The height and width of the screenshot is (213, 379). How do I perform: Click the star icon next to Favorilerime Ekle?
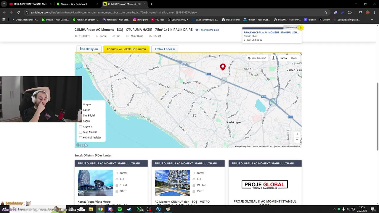pos(197,30)
